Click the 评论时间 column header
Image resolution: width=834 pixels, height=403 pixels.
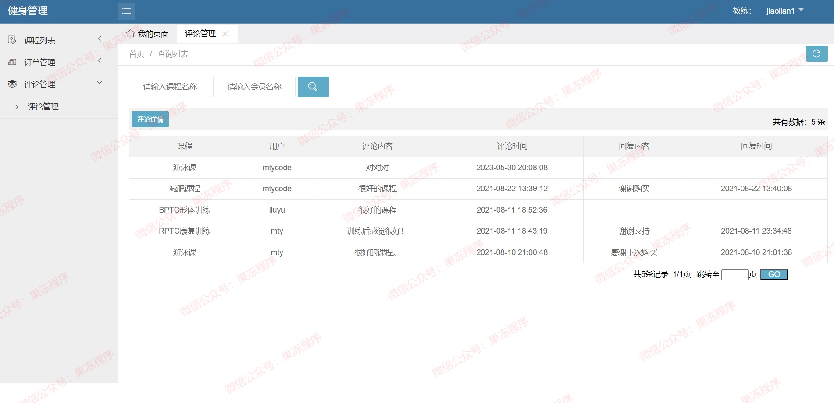coord(512,146)
